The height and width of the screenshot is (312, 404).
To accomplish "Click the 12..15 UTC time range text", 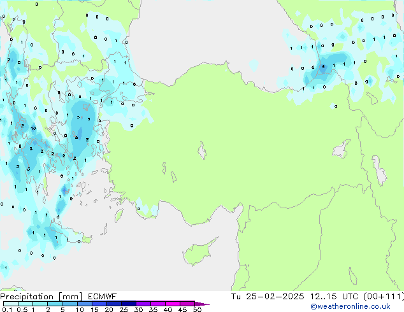I will click(334, 297).
